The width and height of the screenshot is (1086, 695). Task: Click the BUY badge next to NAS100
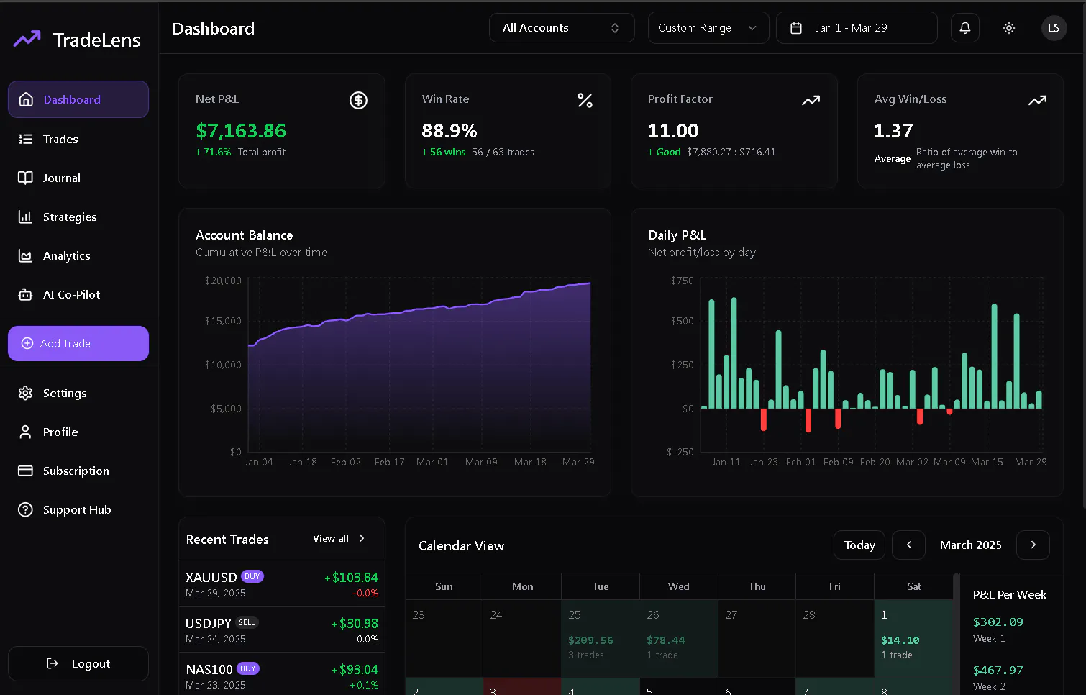click(x=248, y=668)
